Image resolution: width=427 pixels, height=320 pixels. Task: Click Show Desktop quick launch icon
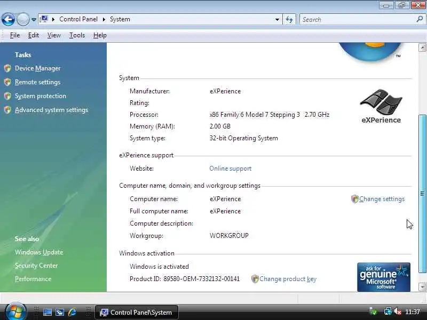point(48,313)
